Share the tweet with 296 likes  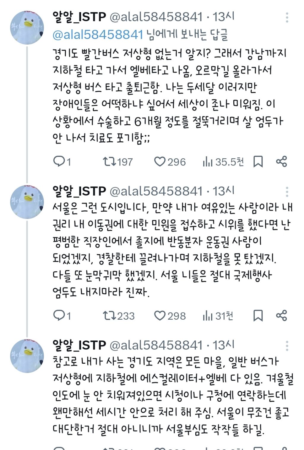[281, 162]
